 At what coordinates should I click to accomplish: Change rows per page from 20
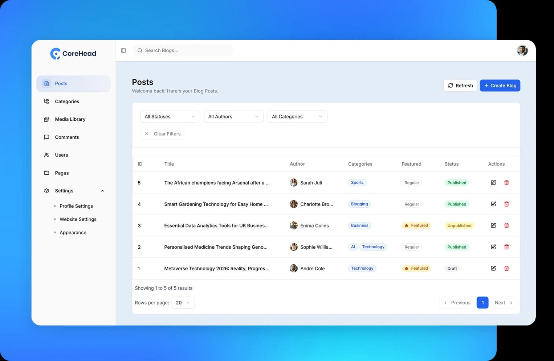pos(183,302)
